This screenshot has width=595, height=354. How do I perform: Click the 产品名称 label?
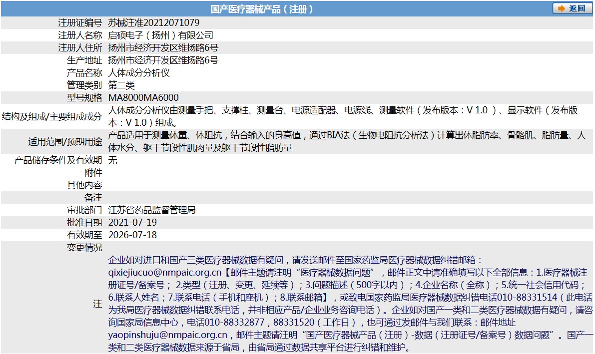pyautogui.click(x=84, y=73)
